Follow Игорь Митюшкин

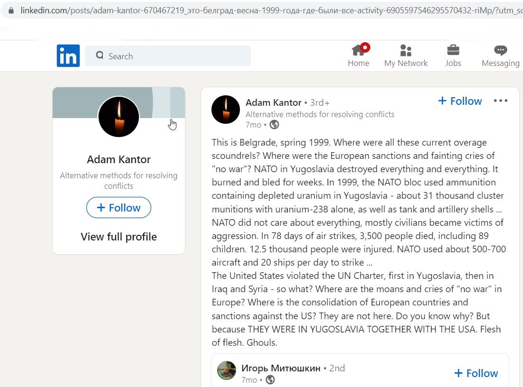[x=477, y=373]
